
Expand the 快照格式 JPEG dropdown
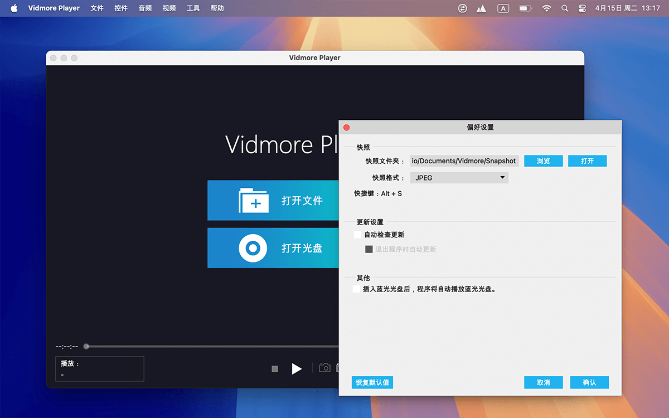pyautogui.click(x=459, y=178)
